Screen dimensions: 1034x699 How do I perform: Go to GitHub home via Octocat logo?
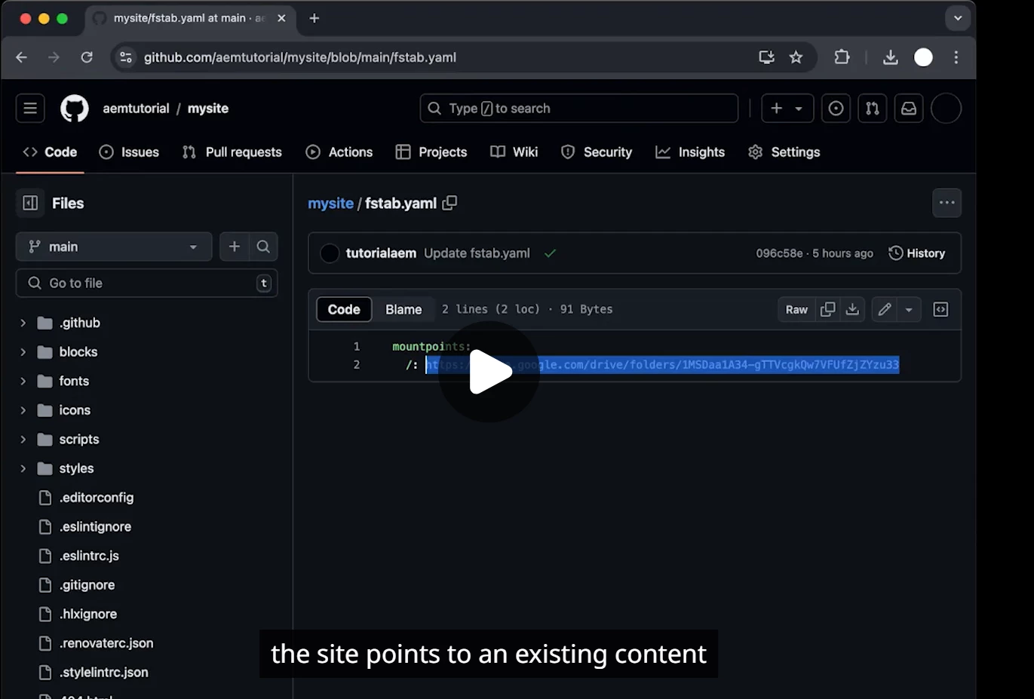74,109
